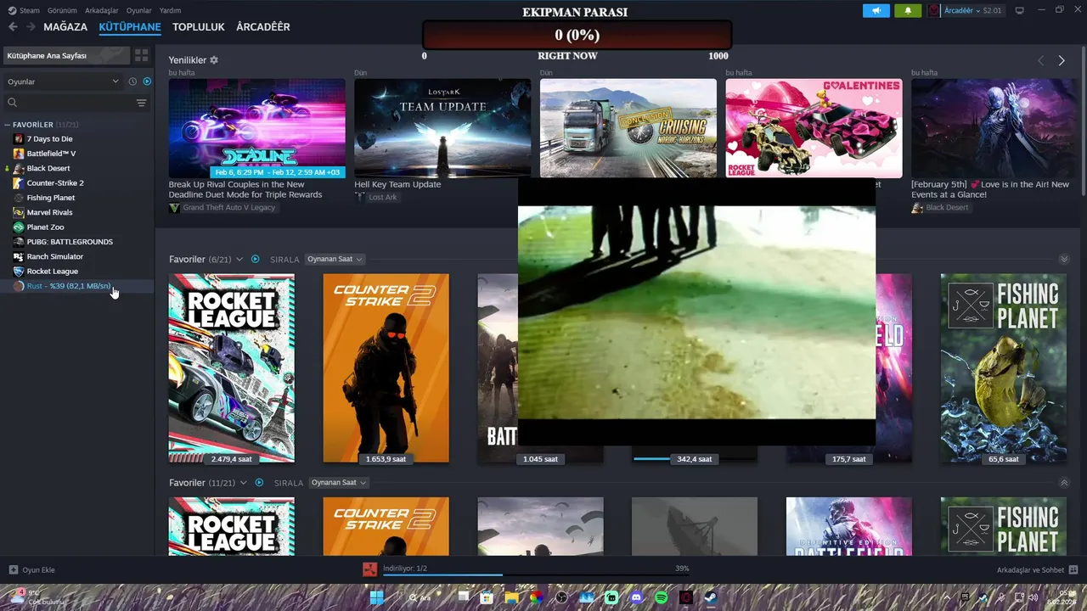This screenshot has width=1087, height=611.
Task: Toggle ready-to-play filter icon in sidebar
Action: tap(147, 81)
